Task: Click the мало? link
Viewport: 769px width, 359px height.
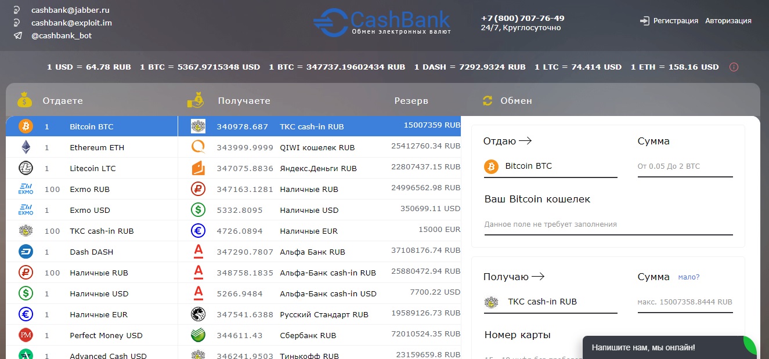Action: (x=689, y=277)
